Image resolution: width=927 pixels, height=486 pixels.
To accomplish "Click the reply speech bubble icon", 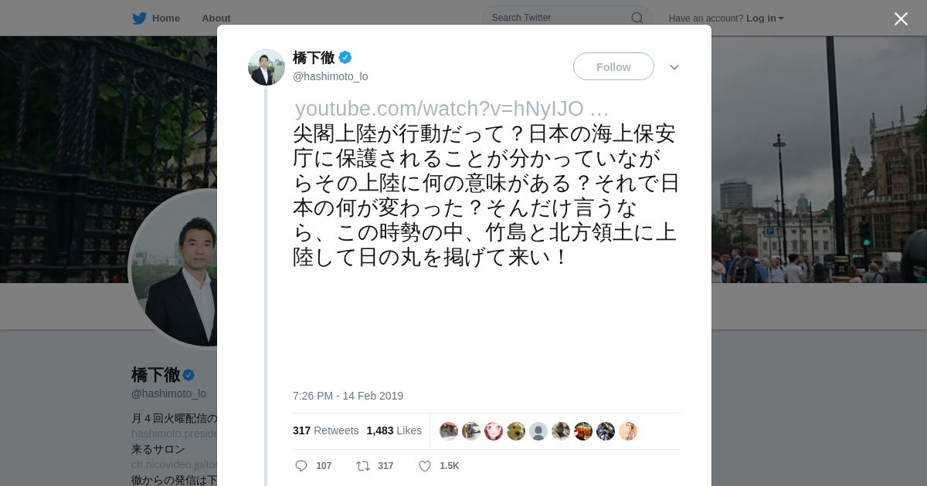I will [x=301, y=466].
